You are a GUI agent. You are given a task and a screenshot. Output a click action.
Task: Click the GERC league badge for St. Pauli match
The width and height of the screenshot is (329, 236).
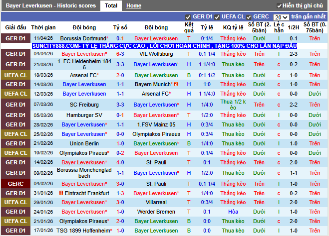tap(16, 184)
